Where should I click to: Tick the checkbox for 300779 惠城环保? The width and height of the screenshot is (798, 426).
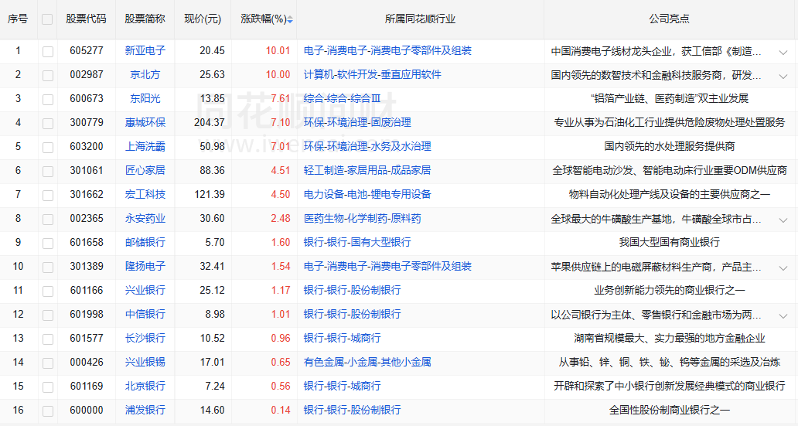tap(48, 123)
